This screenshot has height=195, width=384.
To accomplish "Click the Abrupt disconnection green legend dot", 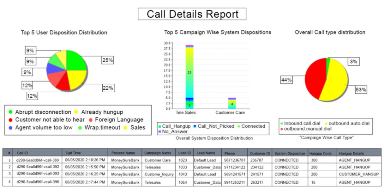I will pyautogui.click(x=10, y=113).
